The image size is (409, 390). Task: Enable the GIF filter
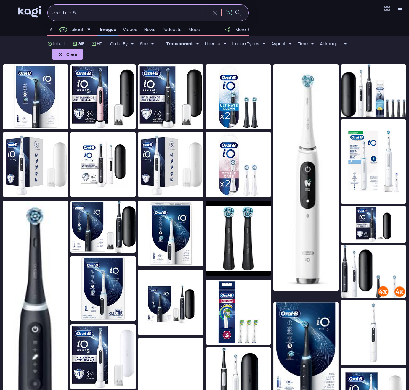78,44
